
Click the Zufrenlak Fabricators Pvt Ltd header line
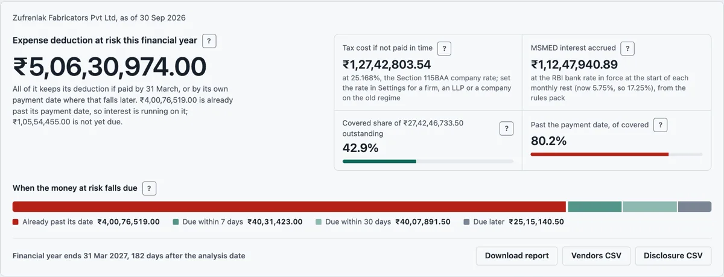click(100, 18)
